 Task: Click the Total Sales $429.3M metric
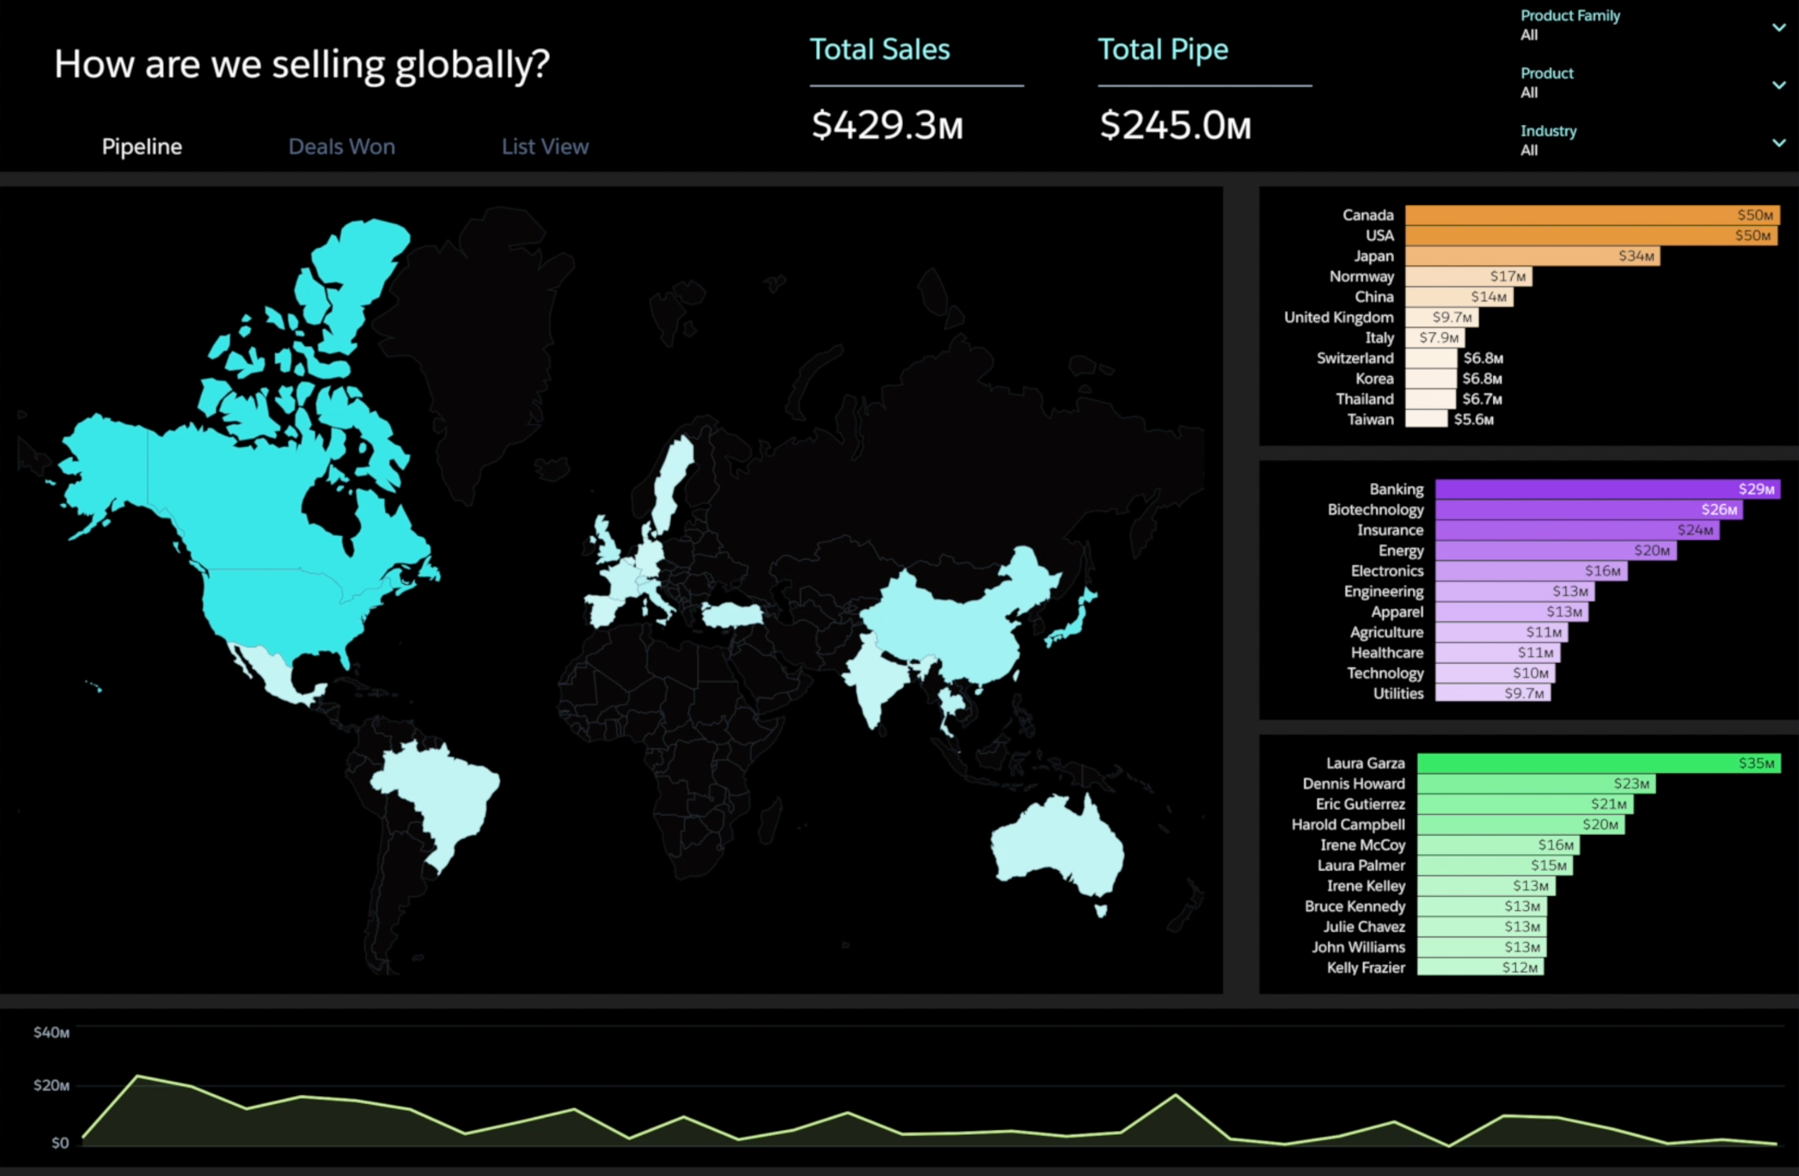coord(887,126)
